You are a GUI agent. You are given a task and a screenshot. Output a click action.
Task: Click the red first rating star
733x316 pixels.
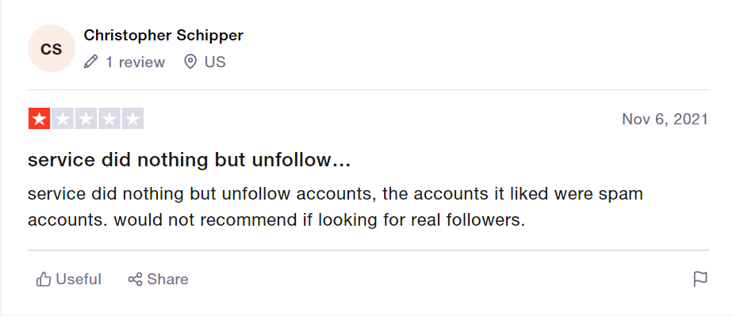40,119
